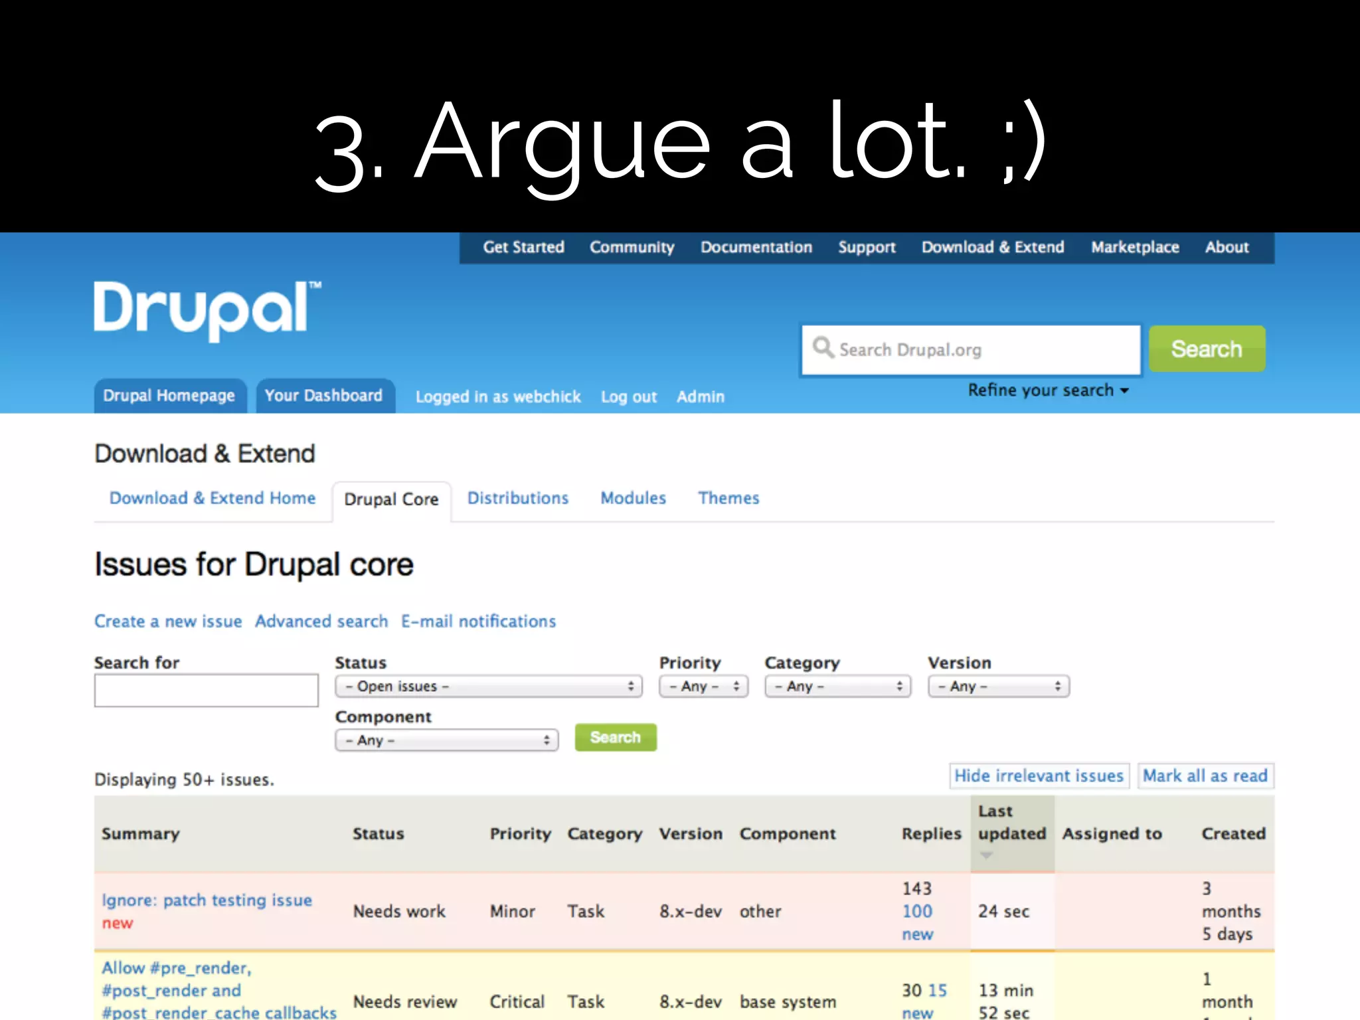Image resolution: width=1360 pixels, height=1020 pixels.
Task: Sort by Component column header
Action: [x=788, y=834]
